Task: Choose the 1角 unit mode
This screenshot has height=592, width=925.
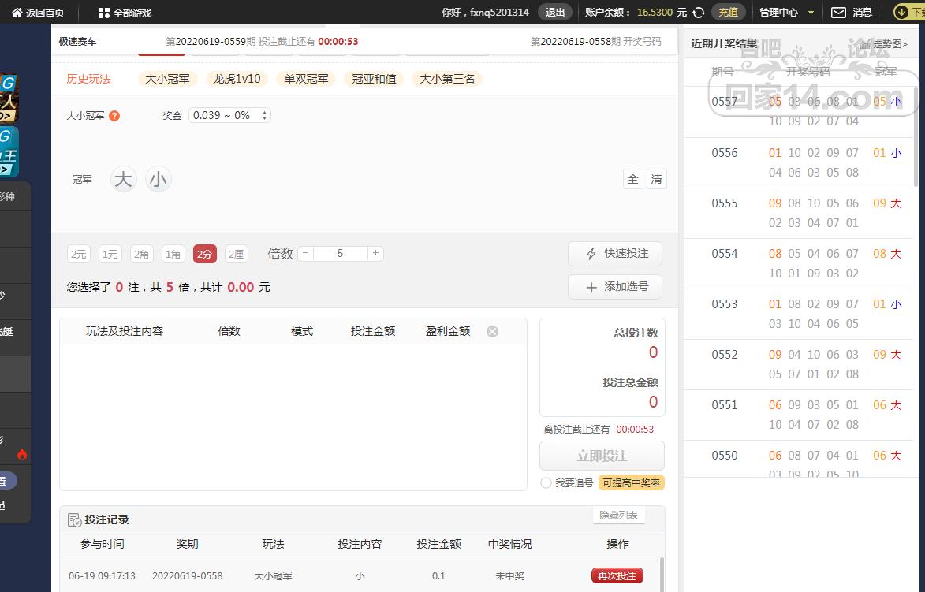Action: 173,254
